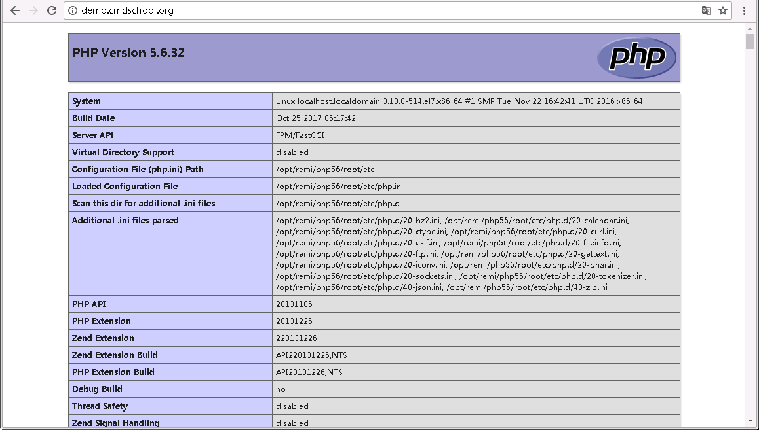The height and width of the screenshot is (430, 759).
Task: Click the PHP API value 20131106
Action: 294,304
